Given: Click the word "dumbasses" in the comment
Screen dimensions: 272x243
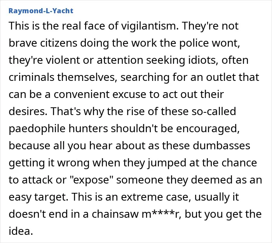Looking at the screenshot, I should [221, 146].
